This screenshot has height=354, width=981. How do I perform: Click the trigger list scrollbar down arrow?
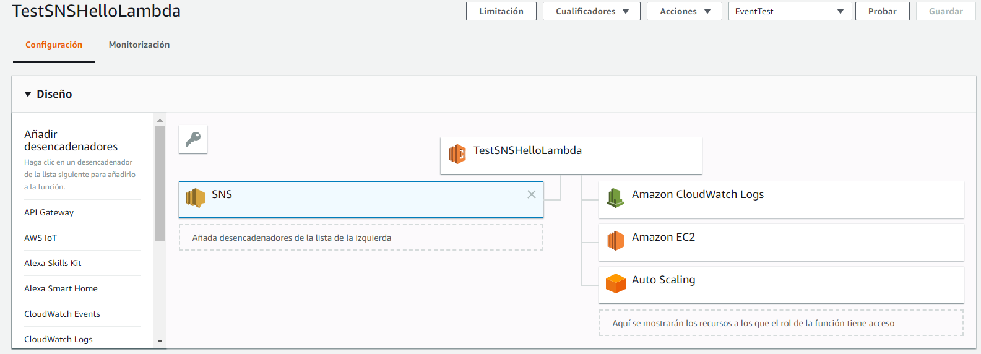click(x=160, y=341)
